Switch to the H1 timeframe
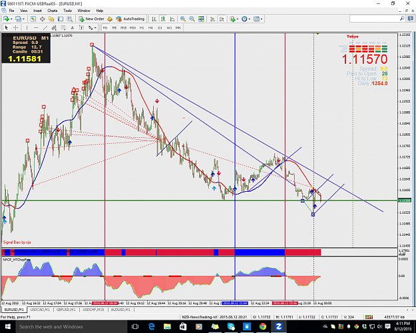The image size is (416, 333). (142, 27)
